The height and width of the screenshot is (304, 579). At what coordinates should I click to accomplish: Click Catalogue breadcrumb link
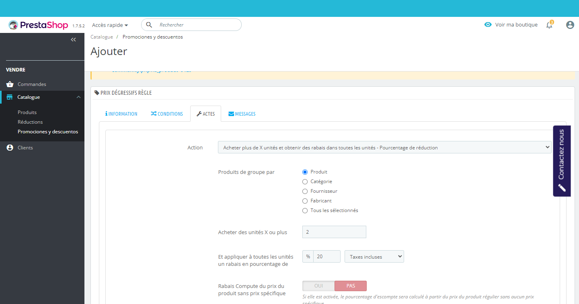click(x=102, y=37)
